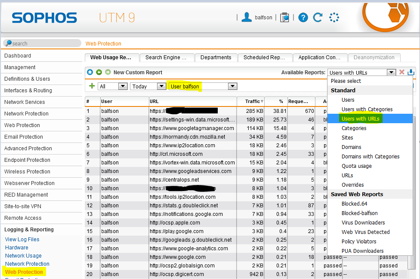Select Sites report option
The height and width of the screenshot is (279, 420).
click(x=370, y=138)
